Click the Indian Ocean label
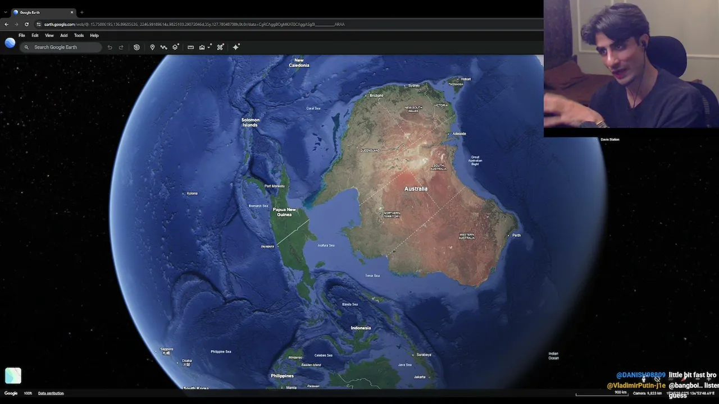Screen dimensions: 719x404 pyautogui.click(x=553, y=356)
